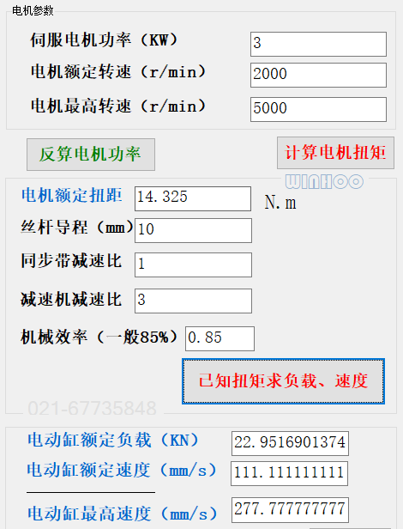Select the 电机额定扭距 field showing 14.325
The height and width of the screenshot is (529, 403).
193,198
